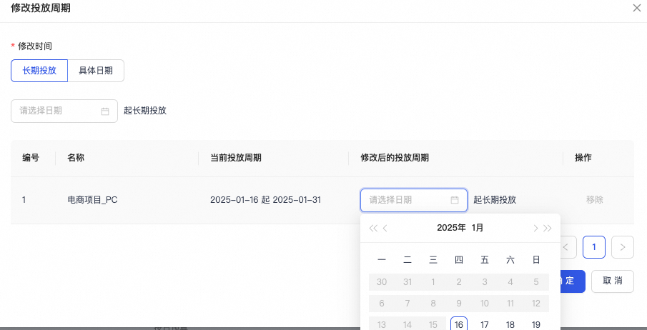Go to previous month in calendar
Viewport: 647px width, 330px height.
click(385, 228)
